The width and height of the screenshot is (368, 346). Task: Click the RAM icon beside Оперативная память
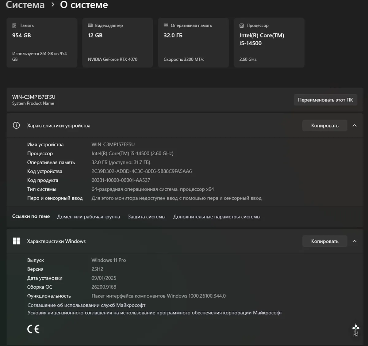pyautogui.click(x=166, y=25)
